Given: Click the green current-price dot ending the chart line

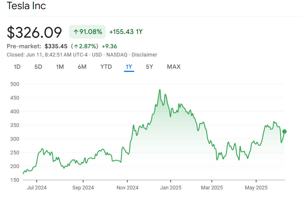Looking at the screenshot, I should [284, 132].
